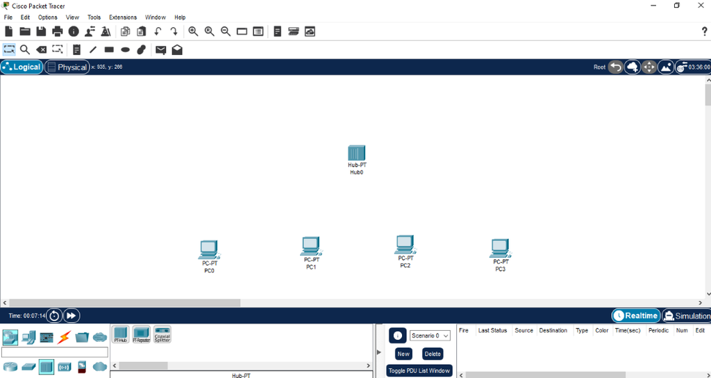Reset time with power cycle button
This screenshot has width=711, height=378.
click(x=54, y=316)
